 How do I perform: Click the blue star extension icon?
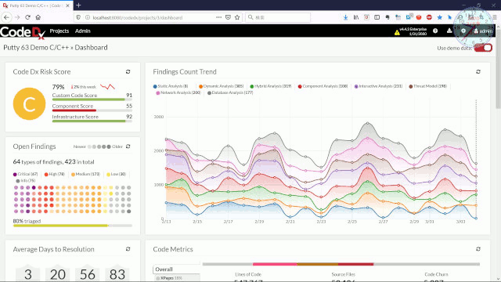coord(440,17)
